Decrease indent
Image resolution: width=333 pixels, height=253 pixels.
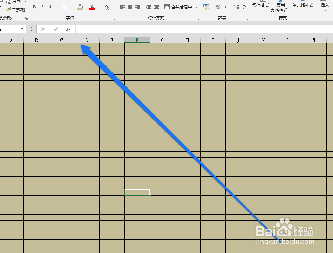tap(149, 7)
